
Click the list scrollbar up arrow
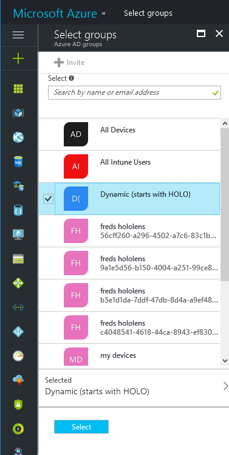(x=225, y=123)
